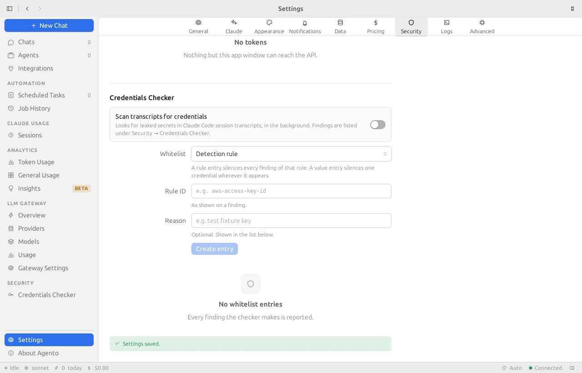Click the BETA badge beside Insights
The width and height of the screenshot is (582, 373).
[x=81, y=188]
